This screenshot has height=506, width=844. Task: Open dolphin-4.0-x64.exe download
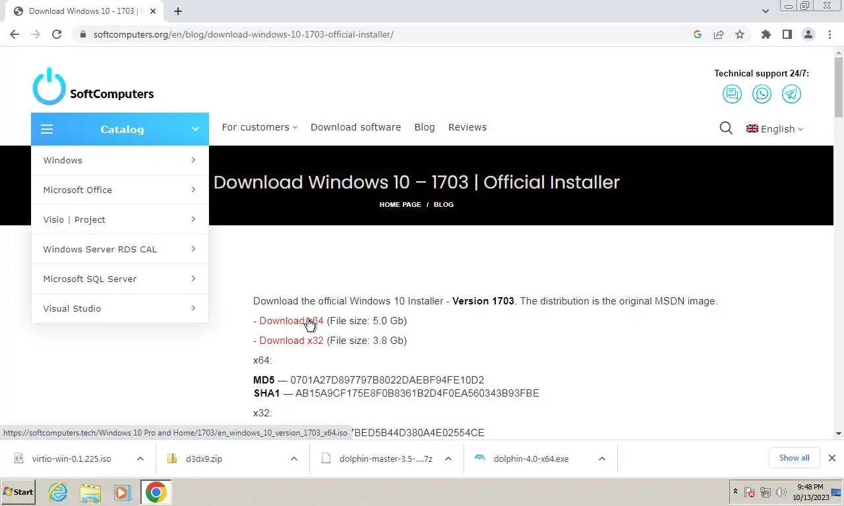[531, 459]
